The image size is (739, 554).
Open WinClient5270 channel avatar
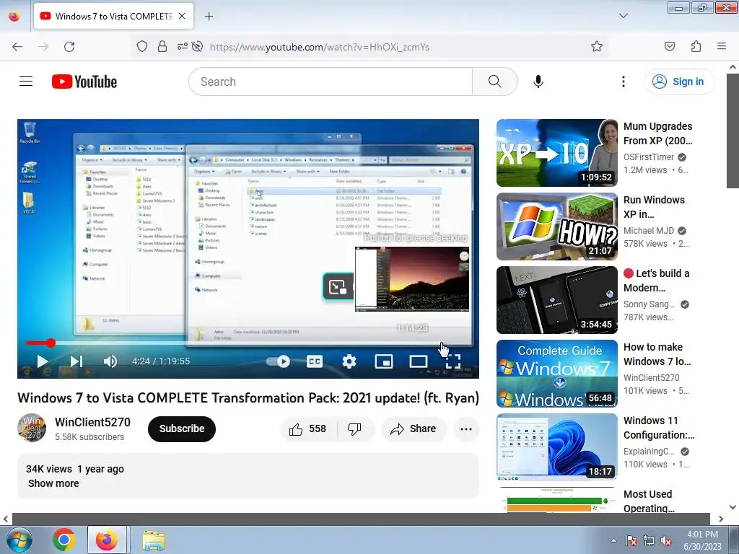pyautogui.click(x=32, y=428)
